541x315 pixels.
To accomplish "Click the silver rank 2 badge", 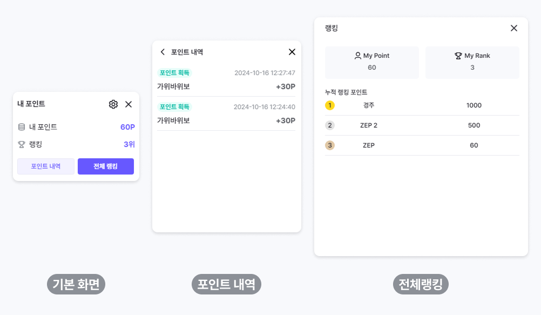I will [x=330, y=125].
